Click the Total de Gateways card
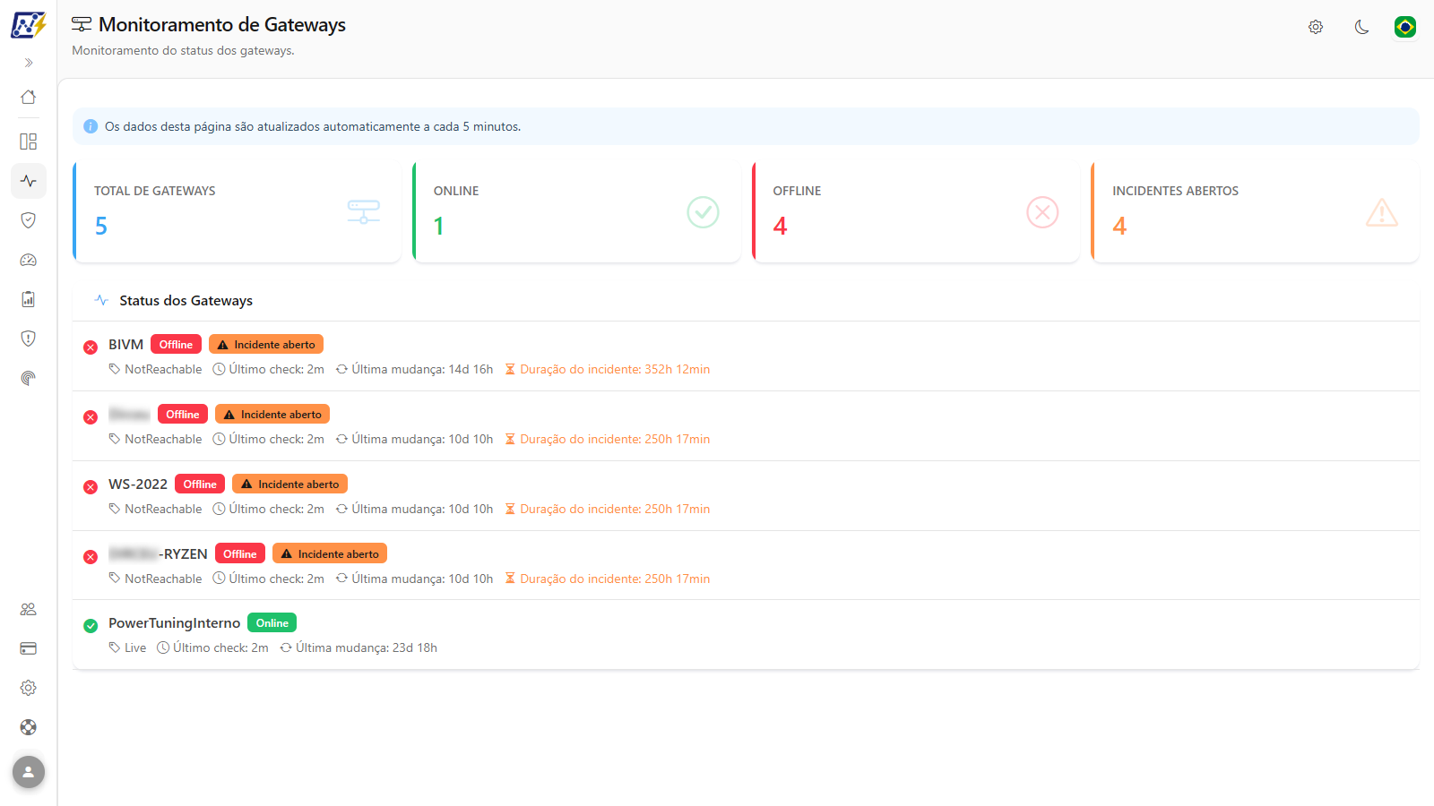This screenshot has width=1434, height=806. [x=238, y=212]
